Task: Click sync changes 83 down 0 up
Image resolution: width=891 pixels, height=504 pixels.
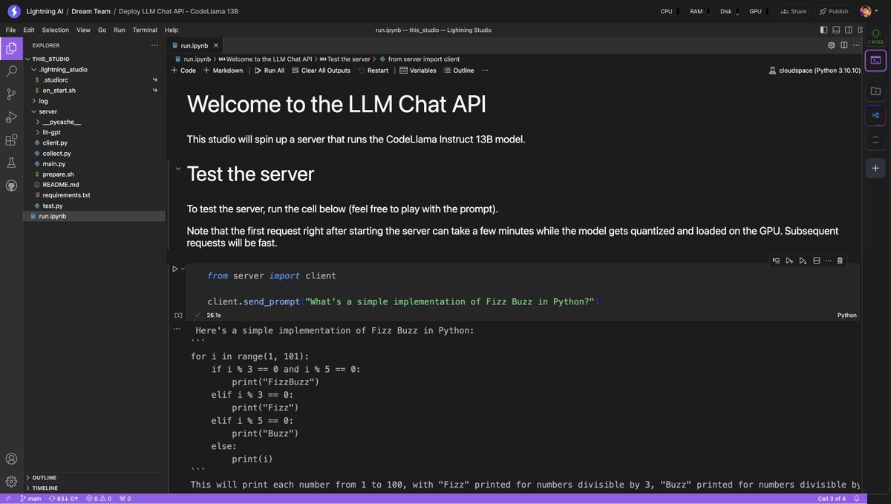Action: coord(64,499)
